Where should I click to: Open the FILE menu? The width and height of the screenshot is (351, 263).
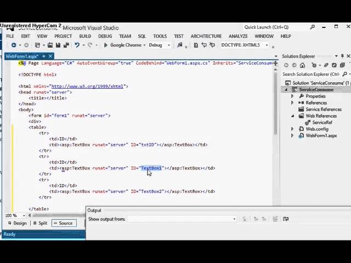10,36
